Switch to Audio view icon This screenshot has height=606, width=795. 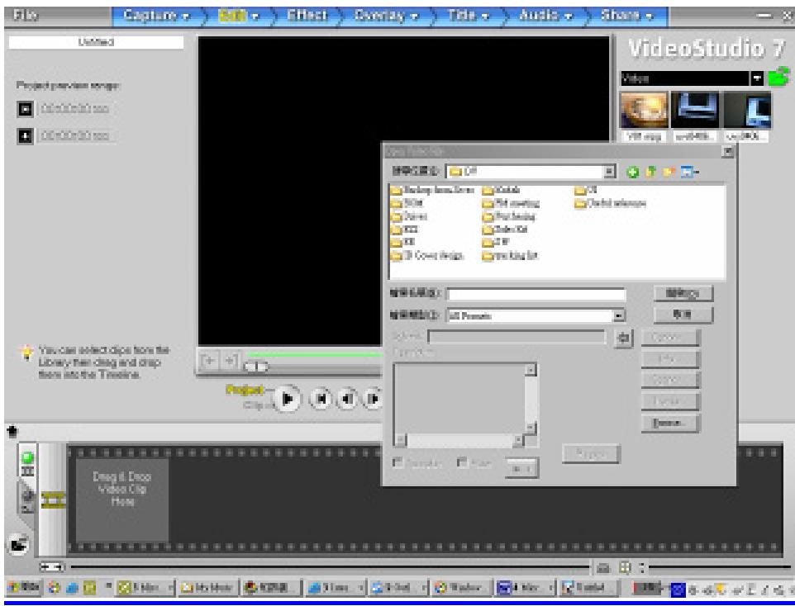(27, 498)
